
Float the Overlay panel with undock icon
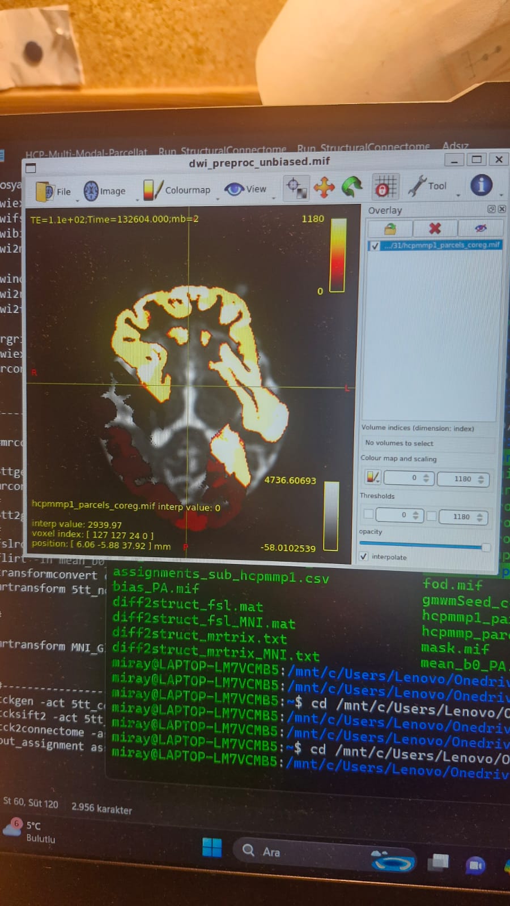[x=491, y=209]
